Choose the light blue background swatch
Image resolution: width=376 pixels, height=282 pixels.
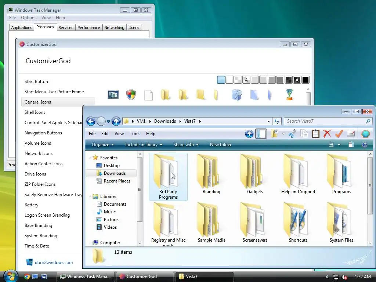(221, 80)
